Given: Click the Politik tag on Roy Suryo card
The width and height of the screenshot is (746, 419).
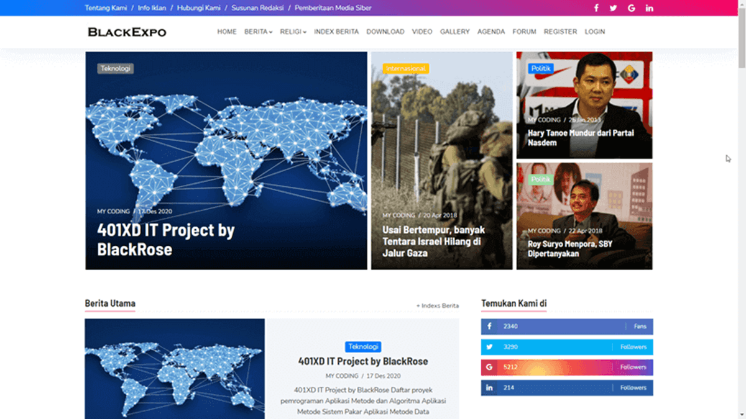Looking at the screenshot, I should (x=541, y=179).
